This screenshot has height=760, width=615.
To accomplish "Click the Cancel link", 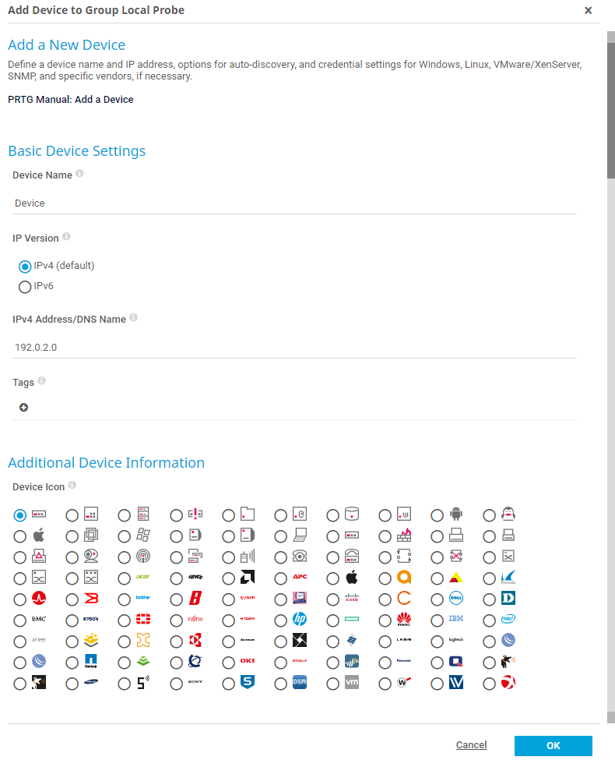I will [471, 745].
